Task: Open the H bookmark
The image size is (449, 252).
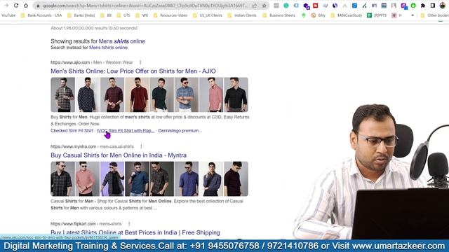Action: [x=397, y=15]
